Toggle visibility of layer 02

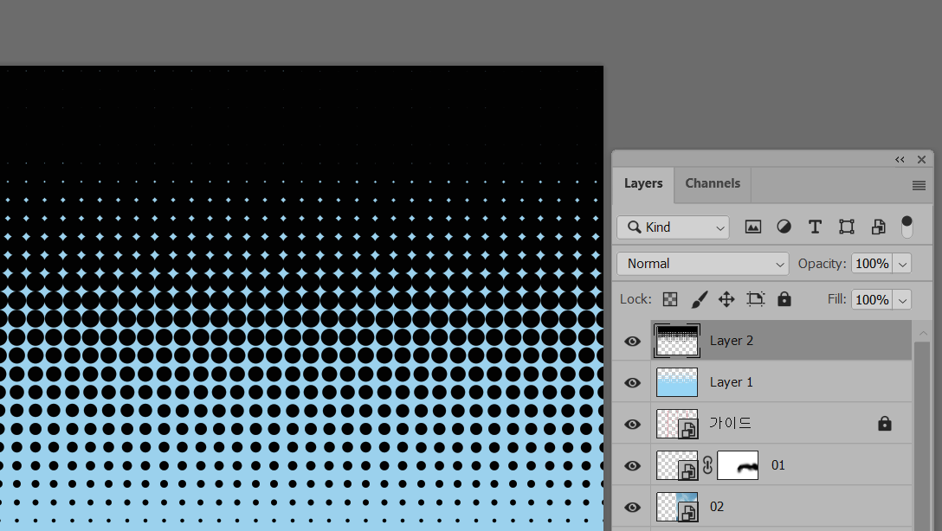coord(632,507)
